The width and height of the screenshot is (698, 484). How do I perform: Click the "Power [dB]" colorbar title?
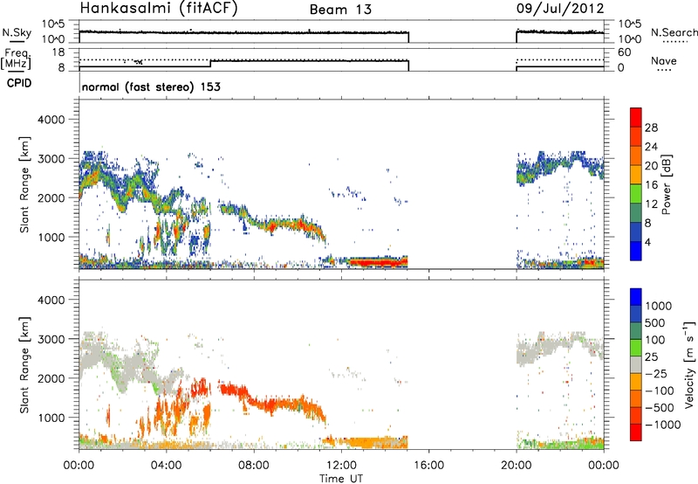point(666,184)
